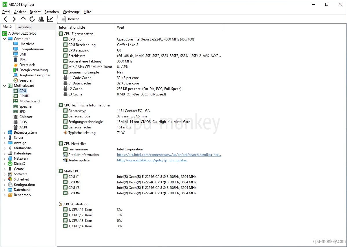Go up one level with Up arrow
347x247 pixels.
[23, 19]
